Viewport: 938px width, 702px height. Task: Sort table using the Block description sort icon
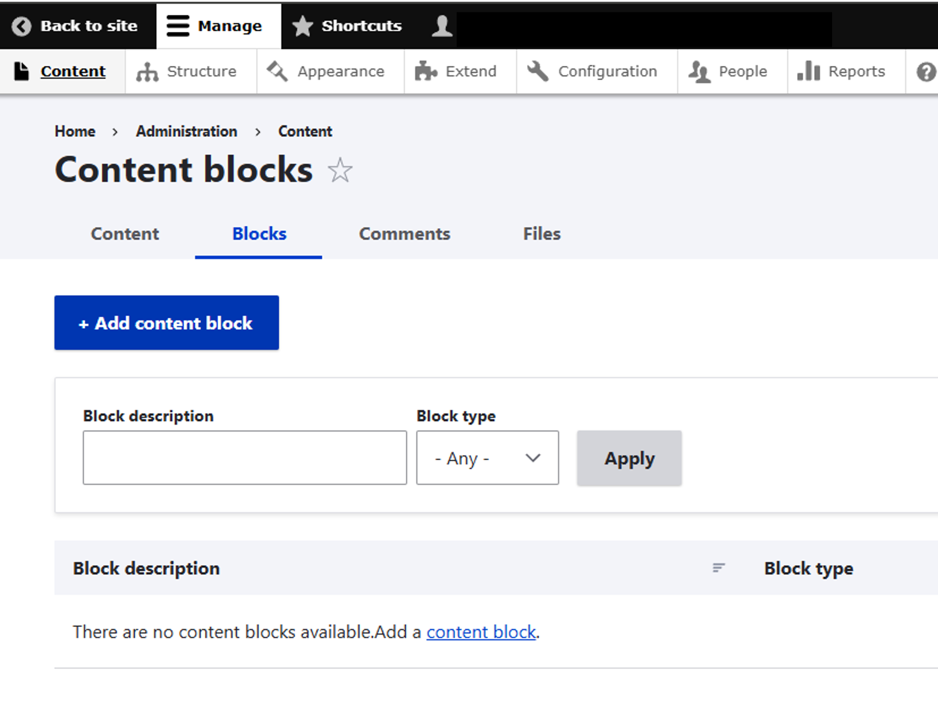pos(718,568)
